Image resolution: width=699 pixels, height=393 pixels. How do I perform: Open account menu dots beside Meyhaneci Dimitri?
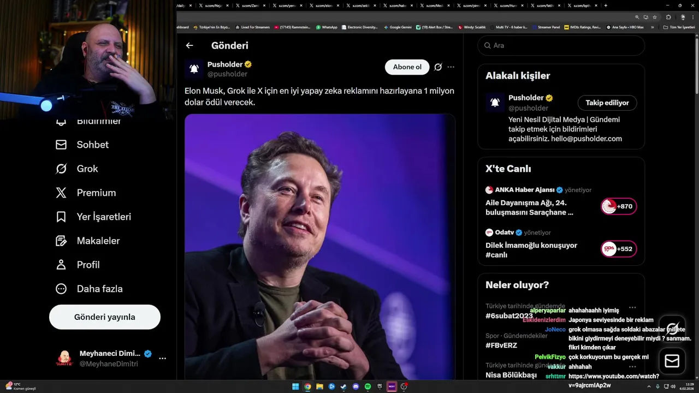click(x=162, y=359)
